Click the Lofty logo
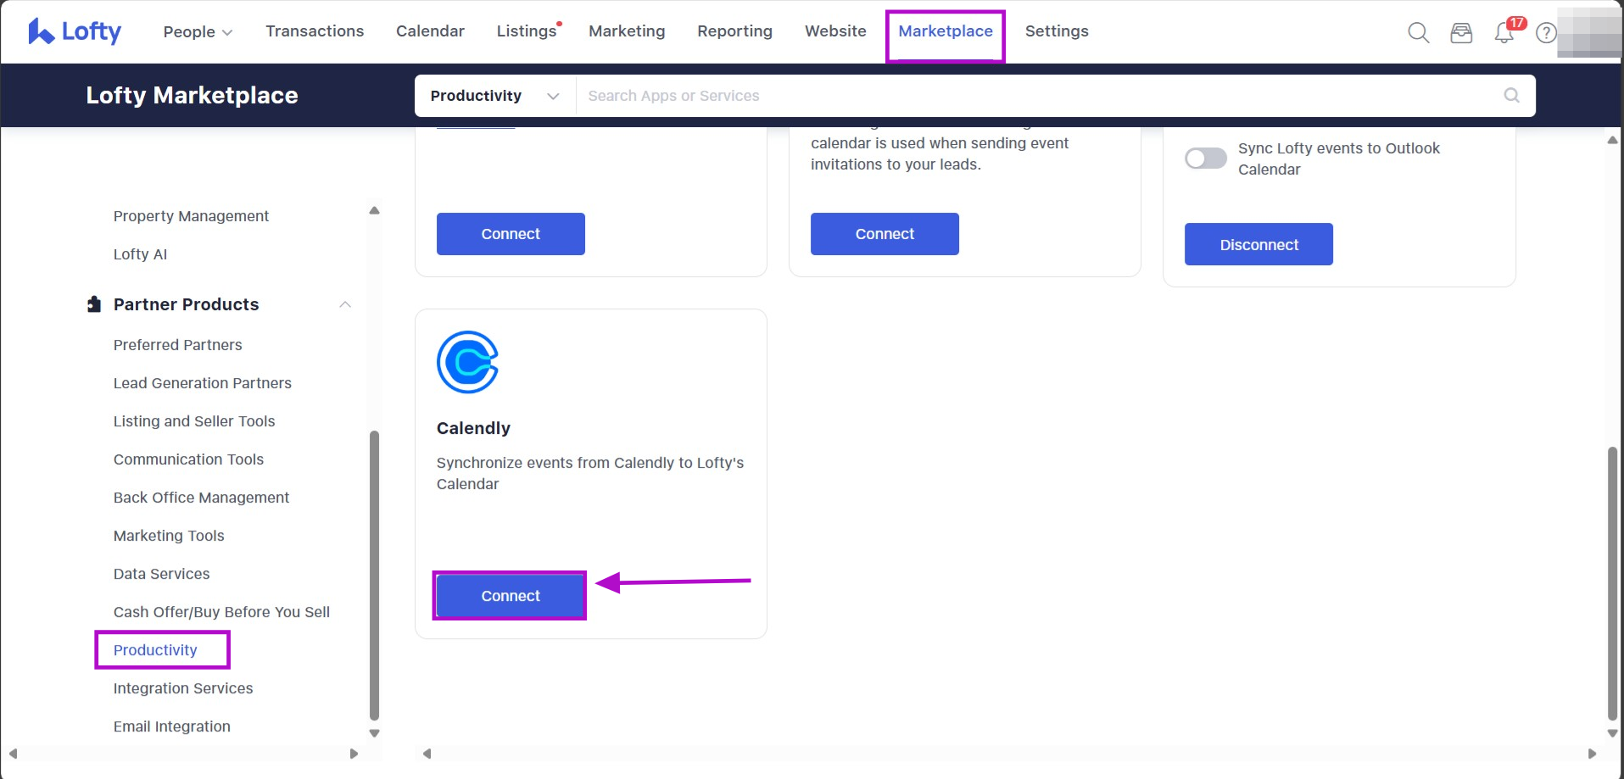The width and height of the screenshot is (1624, 779). (x=75, y=31)
